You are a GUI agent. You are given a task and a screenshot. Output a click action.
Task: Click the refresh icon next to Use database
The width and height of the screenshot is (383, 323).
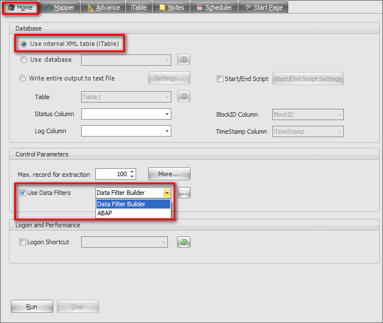click(184, 59)
